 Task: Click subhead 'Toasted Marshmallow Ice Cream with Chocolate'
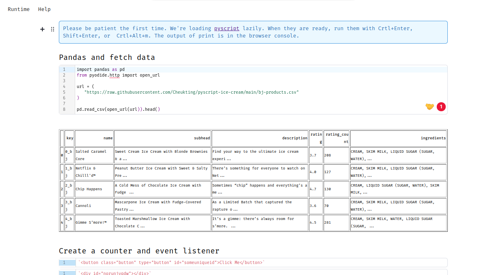[163, 222]
